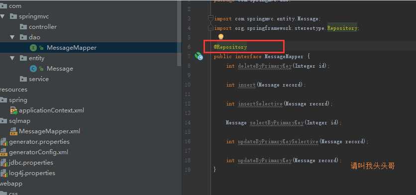Click the project tree vertical scrollbar

click(x=179, y=33)
